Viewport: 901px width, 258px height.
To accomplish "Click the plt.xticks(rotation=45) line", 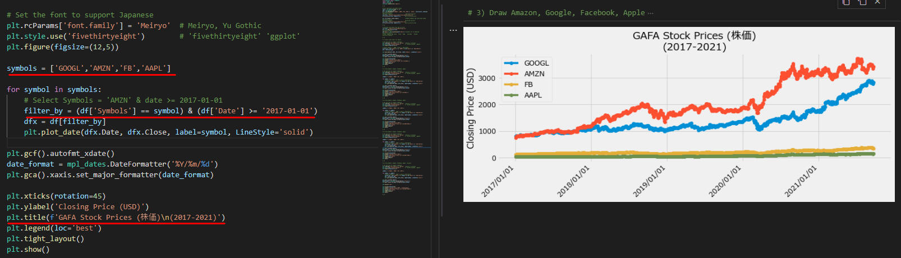I will coord(56,196).
